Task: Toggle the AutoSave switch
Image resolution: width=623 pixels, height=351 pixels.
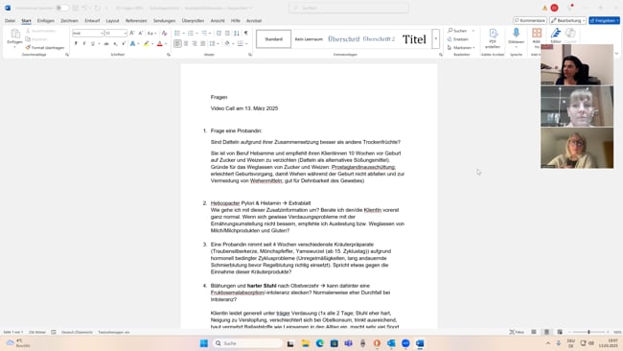Action: [x=61, y=8]
